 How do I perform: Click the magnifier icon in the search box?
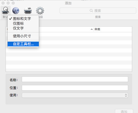[x=91, y=11]
